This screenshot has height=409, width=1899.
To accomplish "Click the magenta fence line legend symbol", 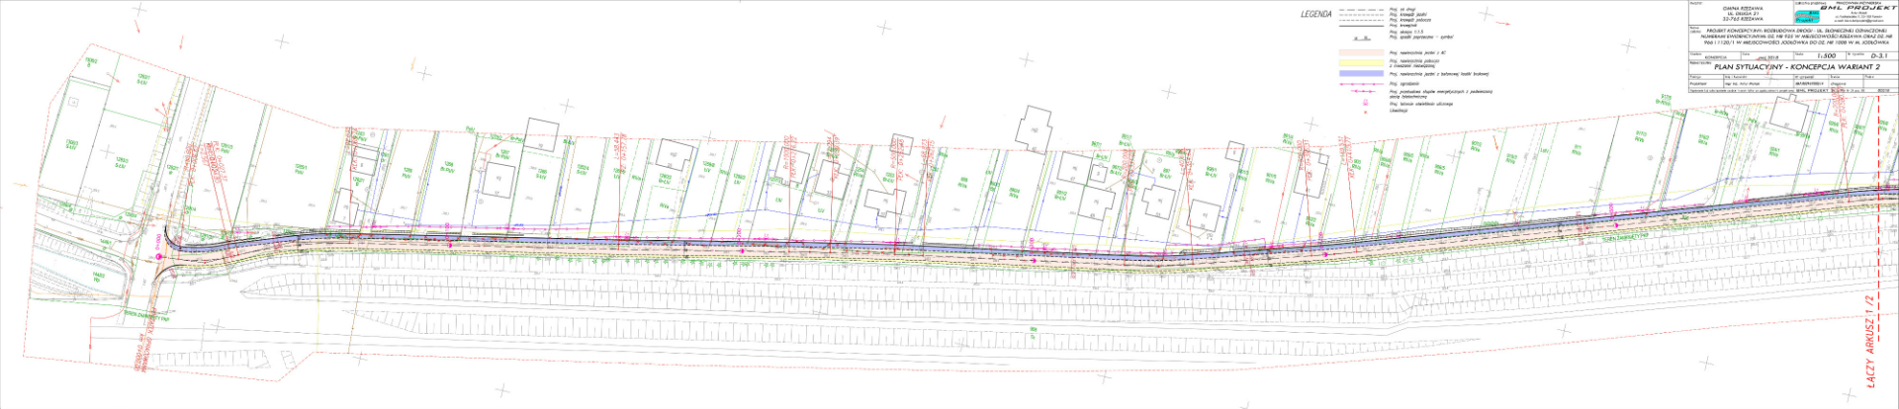I will 1359,85.
